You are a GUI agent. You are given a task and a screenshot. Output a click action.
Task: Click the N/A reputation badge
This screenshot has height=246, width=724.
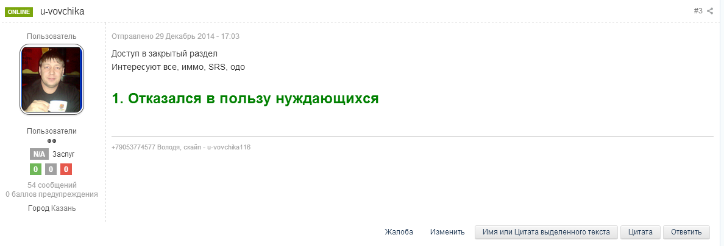[38, 154]
